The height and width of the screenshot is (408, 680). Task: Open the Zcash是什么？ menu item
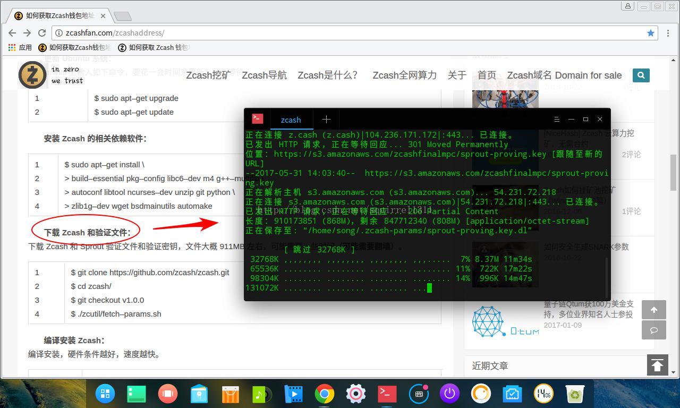328,75
